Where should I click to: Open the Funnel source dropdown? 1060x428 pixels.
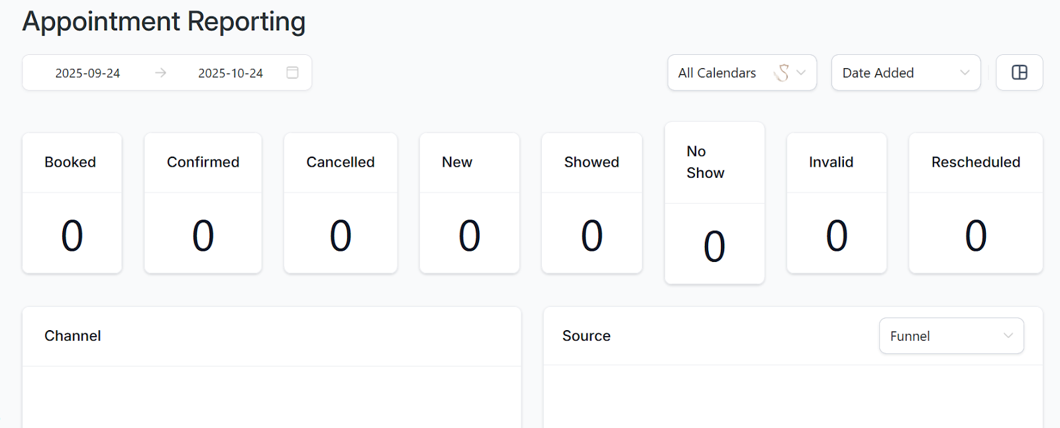pyautogui.click(x=951, y=336)
